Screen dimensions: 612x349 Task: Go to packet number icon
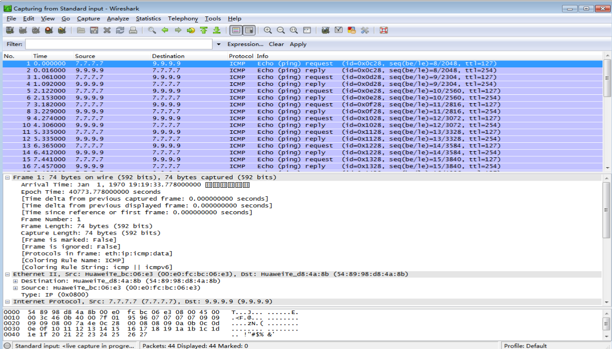point(191,30)
